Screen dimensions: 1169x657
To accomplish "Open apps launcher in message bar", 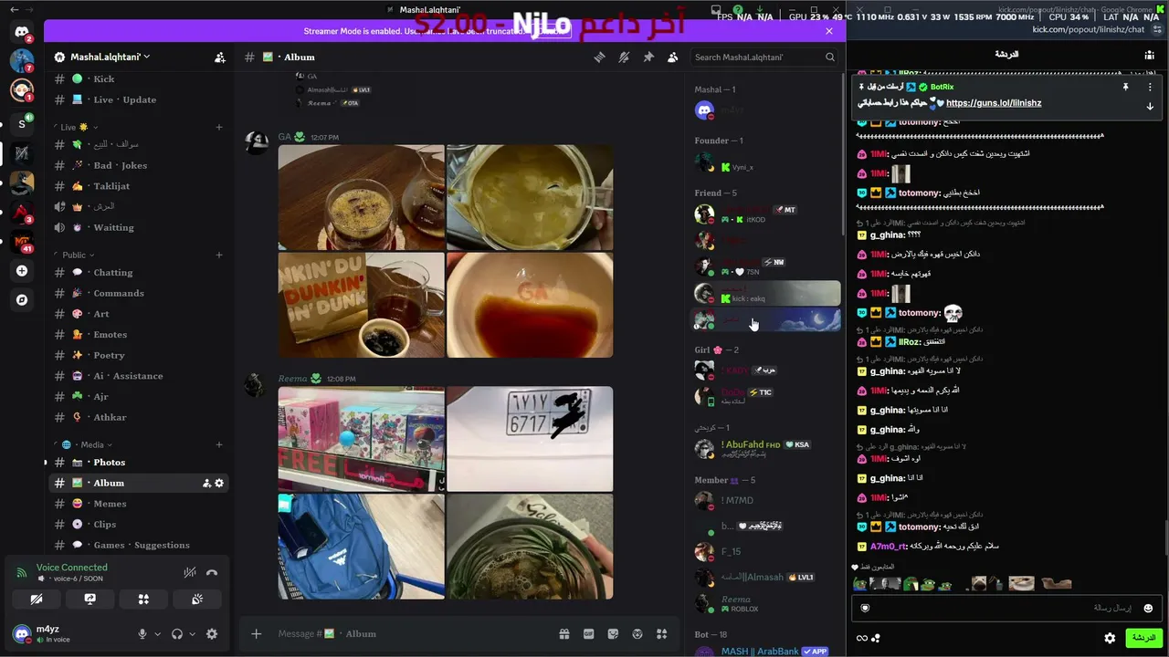I will [x=662, y=634].
